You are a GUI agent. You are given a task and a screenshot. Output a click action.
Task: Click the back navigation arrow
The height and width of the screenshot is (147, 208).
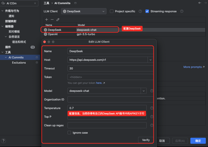(x=200, y=3)
